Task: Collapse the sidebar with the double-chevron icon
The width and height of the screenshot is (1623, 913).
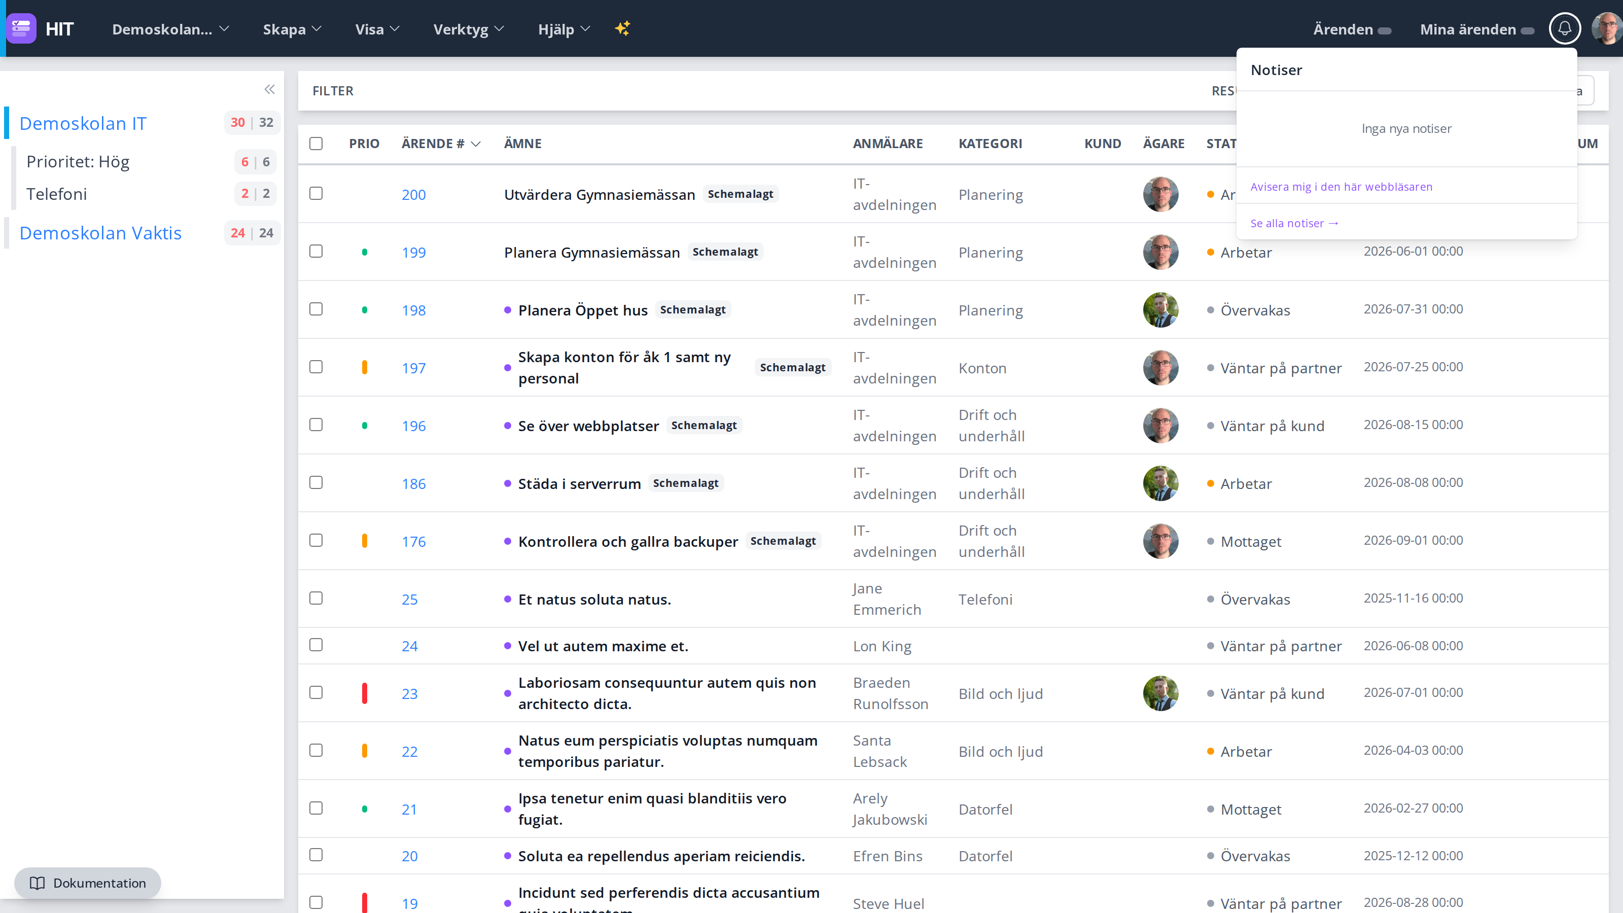Action: click(270, 89)
